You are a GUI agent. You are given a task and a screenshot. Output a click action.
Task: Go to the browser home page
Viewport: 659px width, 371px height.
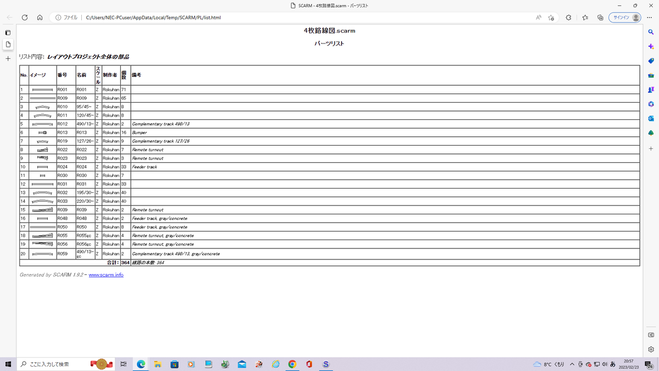point(40,18)
